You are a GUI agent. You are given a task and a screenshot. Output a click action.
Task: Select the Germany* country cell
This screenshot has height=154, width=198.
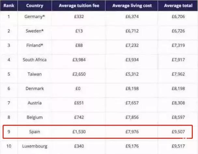(35, 16)
